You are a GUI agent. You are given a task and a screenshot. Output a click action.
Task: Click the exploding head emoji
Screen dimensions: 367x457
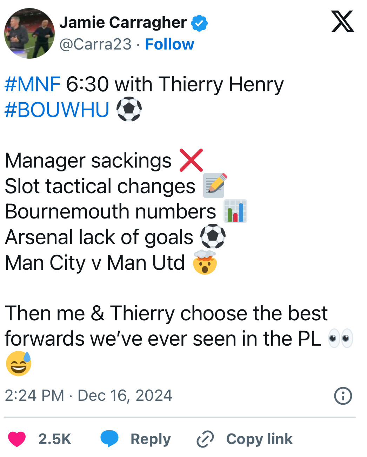205,262
